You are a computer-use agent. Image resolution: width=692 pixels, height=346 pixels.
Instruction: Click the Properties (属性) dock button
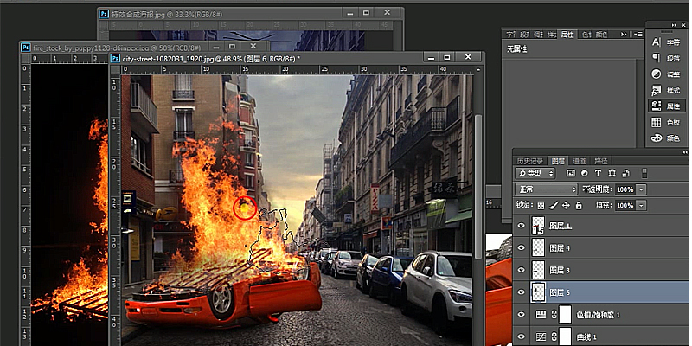click(x=666, y=106)
